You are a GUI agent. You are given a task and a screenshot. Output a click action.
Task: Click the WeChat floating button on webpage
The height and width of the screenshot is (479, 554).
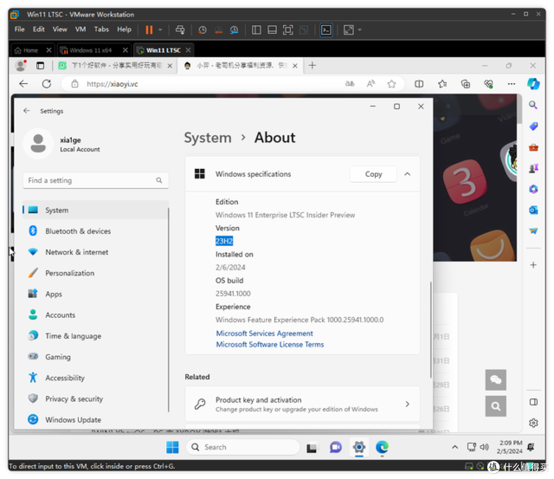click(x=496, y=380)
